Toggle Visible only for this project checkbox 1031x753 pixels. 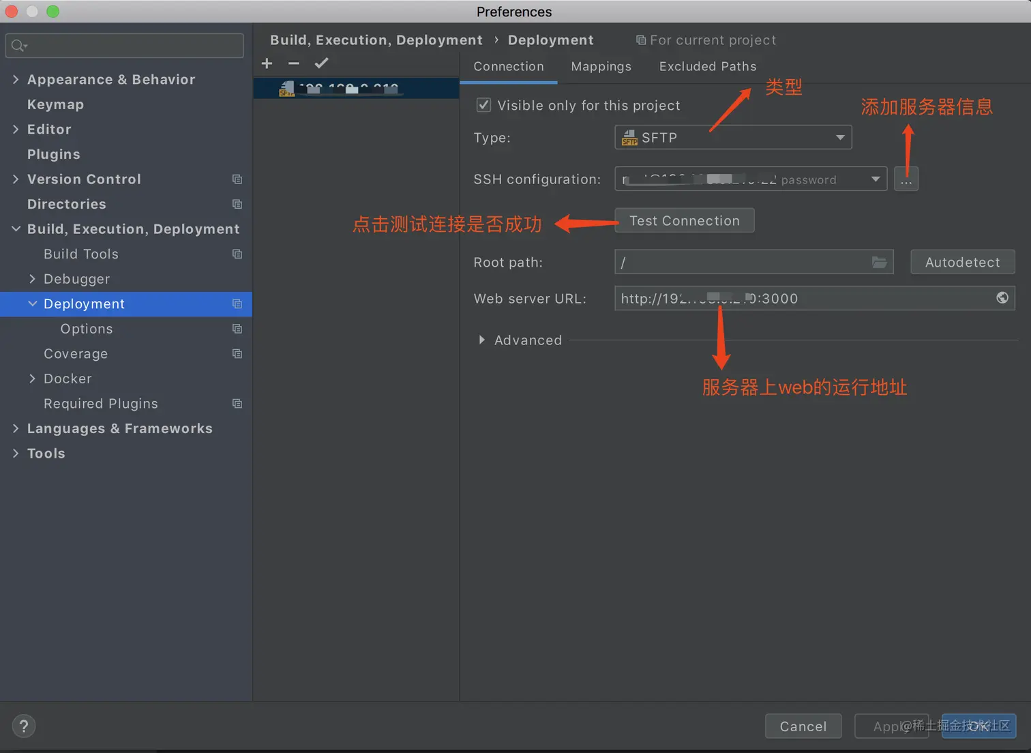click(x=483, y=105)
